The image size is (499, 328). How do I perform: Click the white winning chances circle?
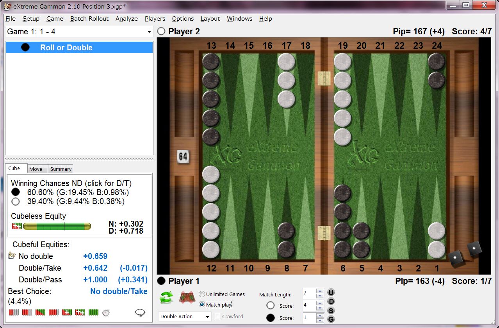point(16,202)
